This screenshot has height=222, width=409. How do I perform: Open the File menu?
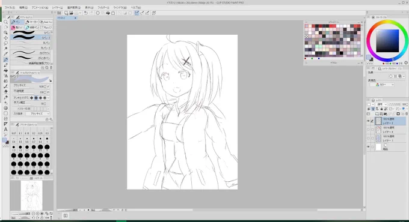click(10, 8)
